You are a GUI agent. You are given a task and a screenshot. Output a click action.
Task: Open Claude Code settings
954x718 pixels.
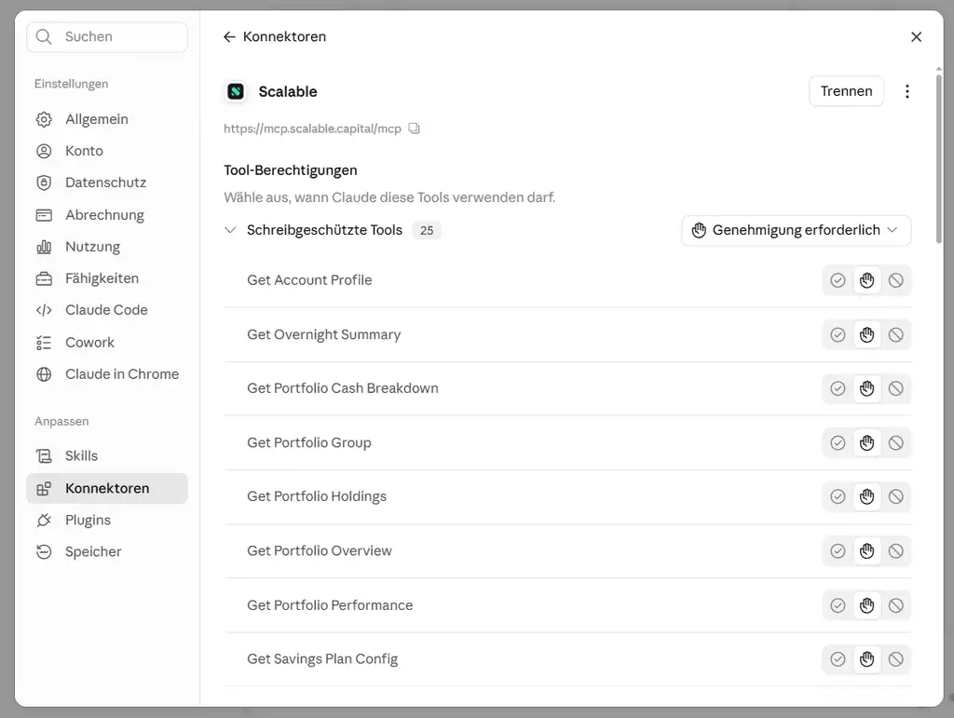pos(107,310)
